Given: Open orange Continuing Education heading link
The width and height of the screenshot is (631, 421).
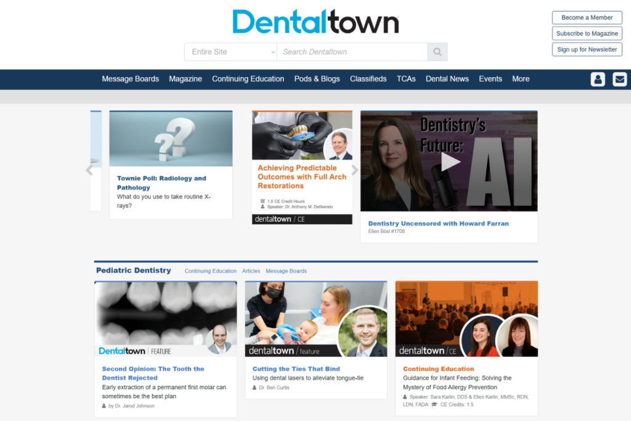Looking at the screenshot, I should click(438, 369).
